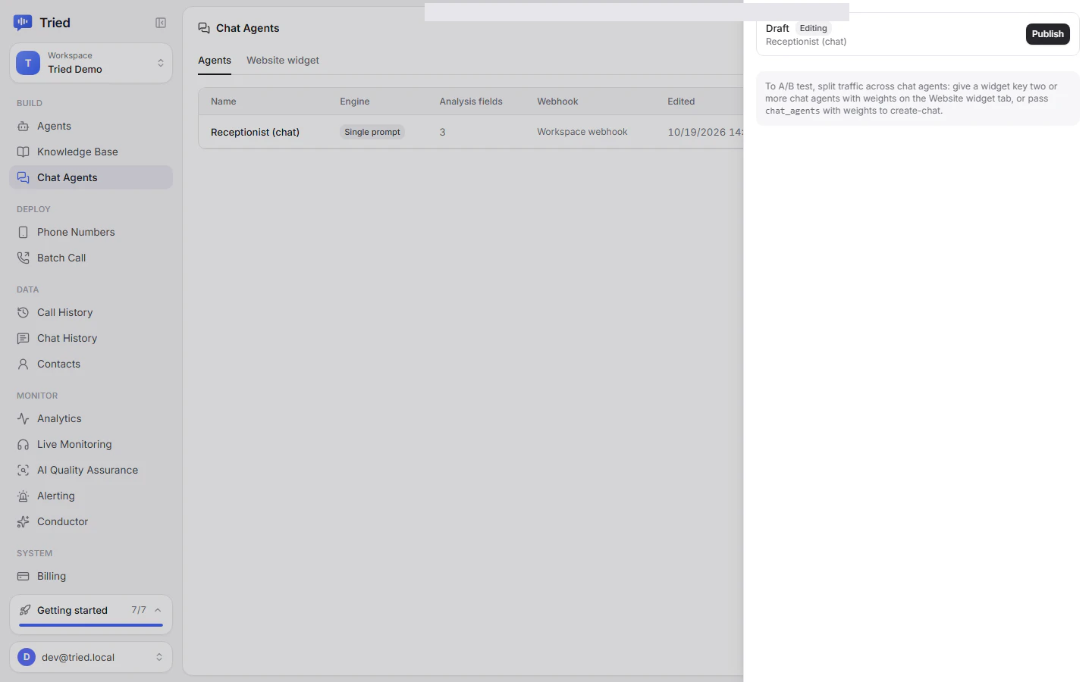The width and height of the screenshot is (1092, 682).
Task: Click the Billing card icon
Action: 24,577
